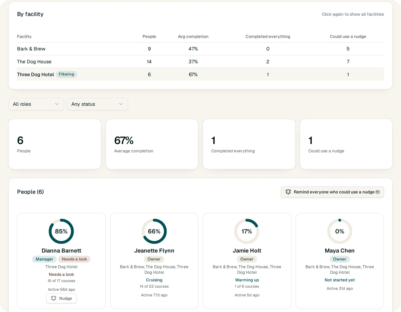Click the Completed everything column header
401x312 pixels.
(268, 37)
